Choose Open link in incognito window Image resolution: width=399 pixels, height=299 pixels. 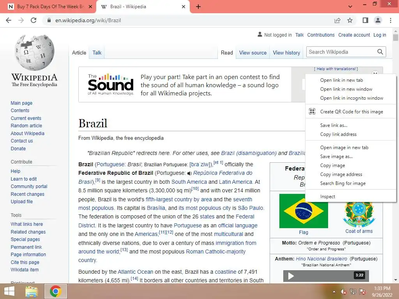point(352,98)
